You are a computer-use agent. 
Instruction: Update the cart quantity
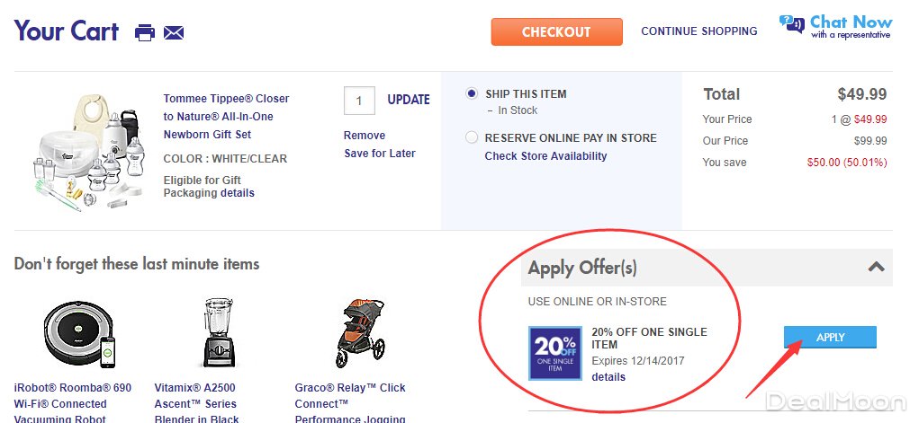coord(408,100)
